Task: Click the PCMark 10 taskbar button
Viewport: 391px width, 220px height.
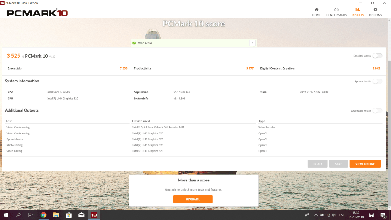Action: (94, 215)
